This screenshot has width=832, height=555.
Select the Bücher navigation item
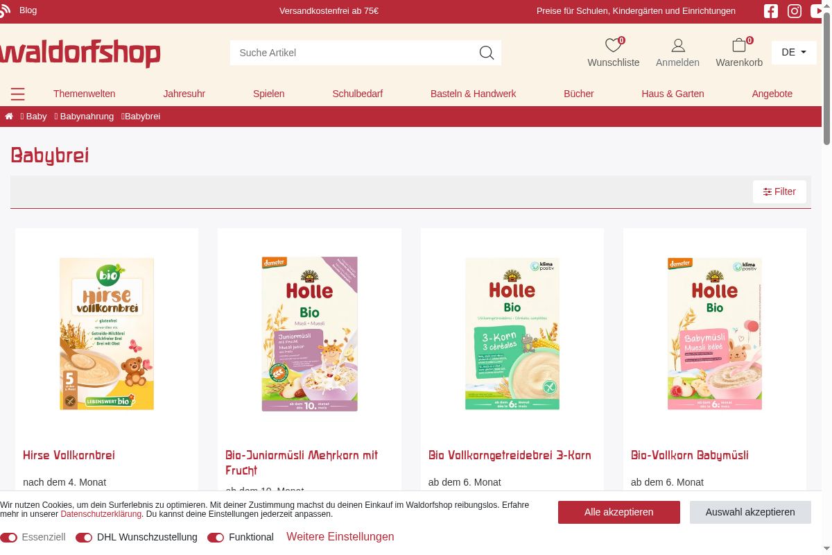coord(579,94)
